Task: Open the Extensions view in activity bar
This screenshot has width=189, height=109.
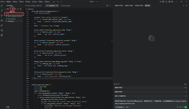Action: tap(2, 35)
